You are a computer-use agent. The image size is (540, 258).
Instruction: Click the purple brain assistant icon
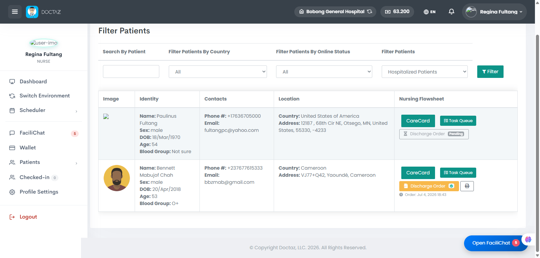click(x=528, y=239)
